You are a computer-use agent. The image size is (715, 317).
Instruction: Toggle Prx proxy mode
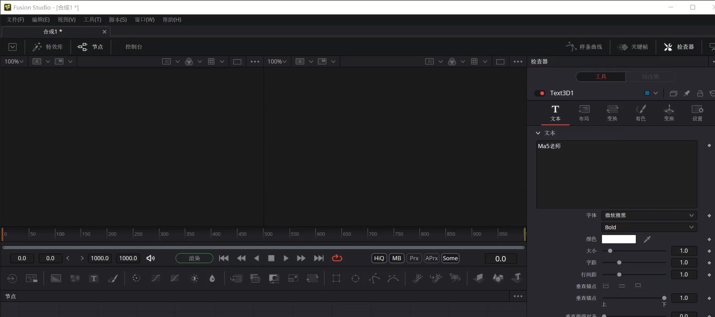point(414,258)
